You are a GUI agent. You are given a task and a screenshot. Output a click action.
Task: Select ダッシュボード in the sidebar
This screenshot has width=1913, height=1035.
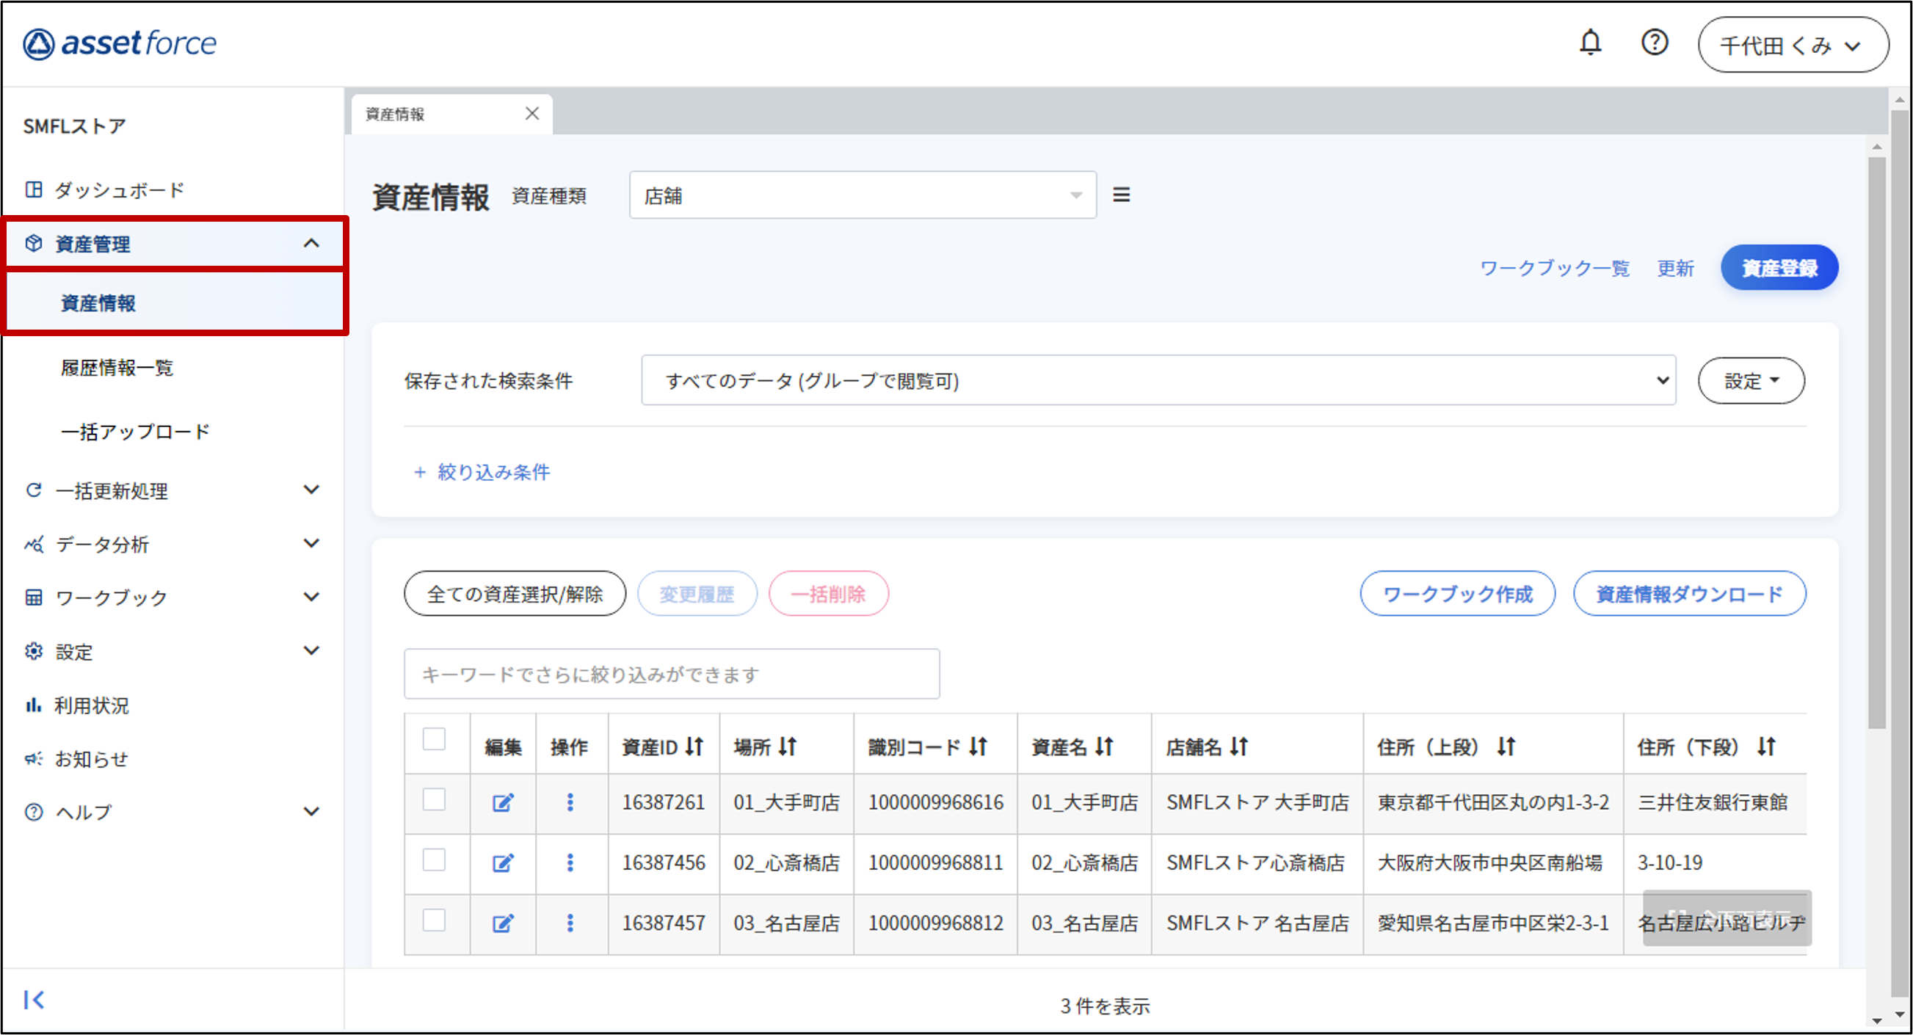point(119,190)
